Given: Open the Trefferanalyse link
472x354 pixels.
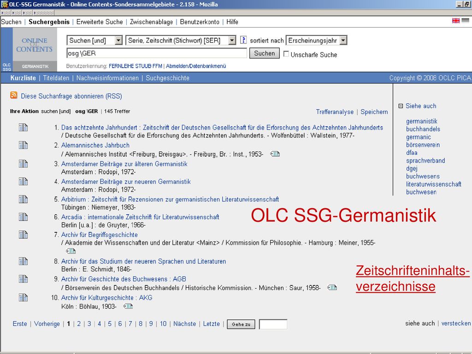Looking at the screenshot, I should point(335,112).
